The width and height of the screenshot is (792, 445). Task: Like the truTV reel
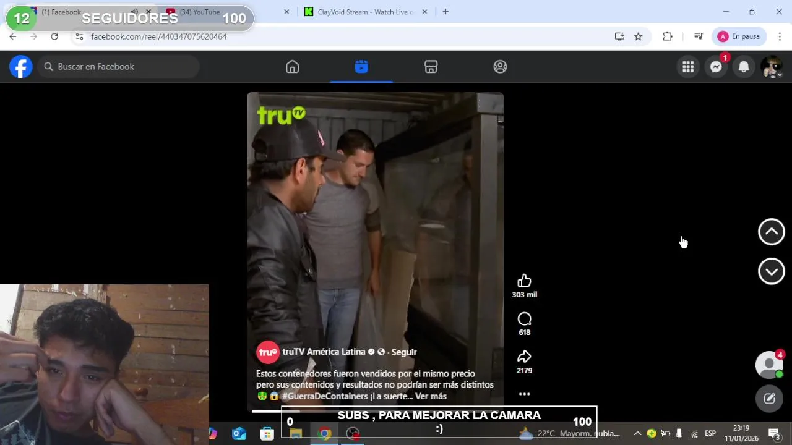coord(524,281)
